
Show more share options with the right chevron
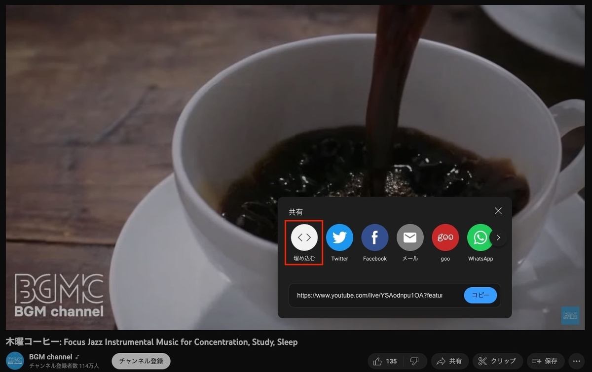pyautogui.click(x=498, y=238)
